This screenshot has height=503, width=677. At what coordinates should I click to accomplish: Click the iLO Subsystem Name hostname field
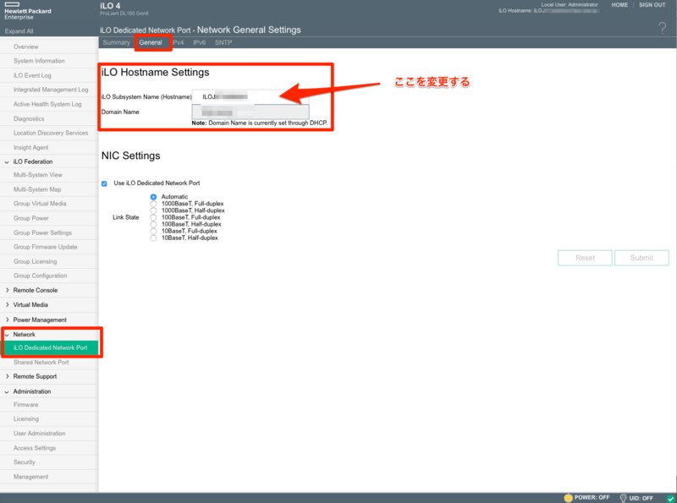[250, 96]
